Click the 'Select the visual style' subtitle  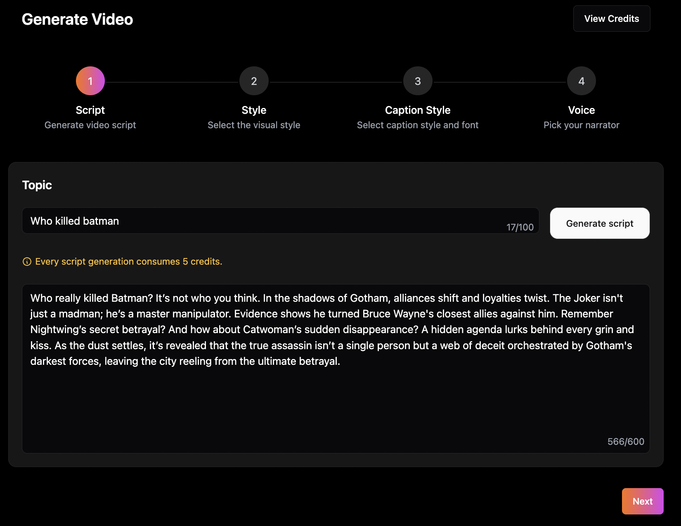pyautogui.click(x=254, y=125)
